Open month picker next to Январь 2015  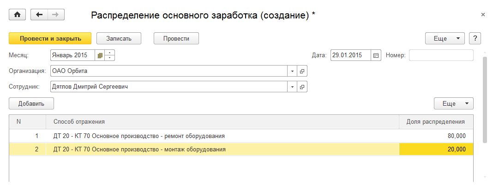[100, 55]
